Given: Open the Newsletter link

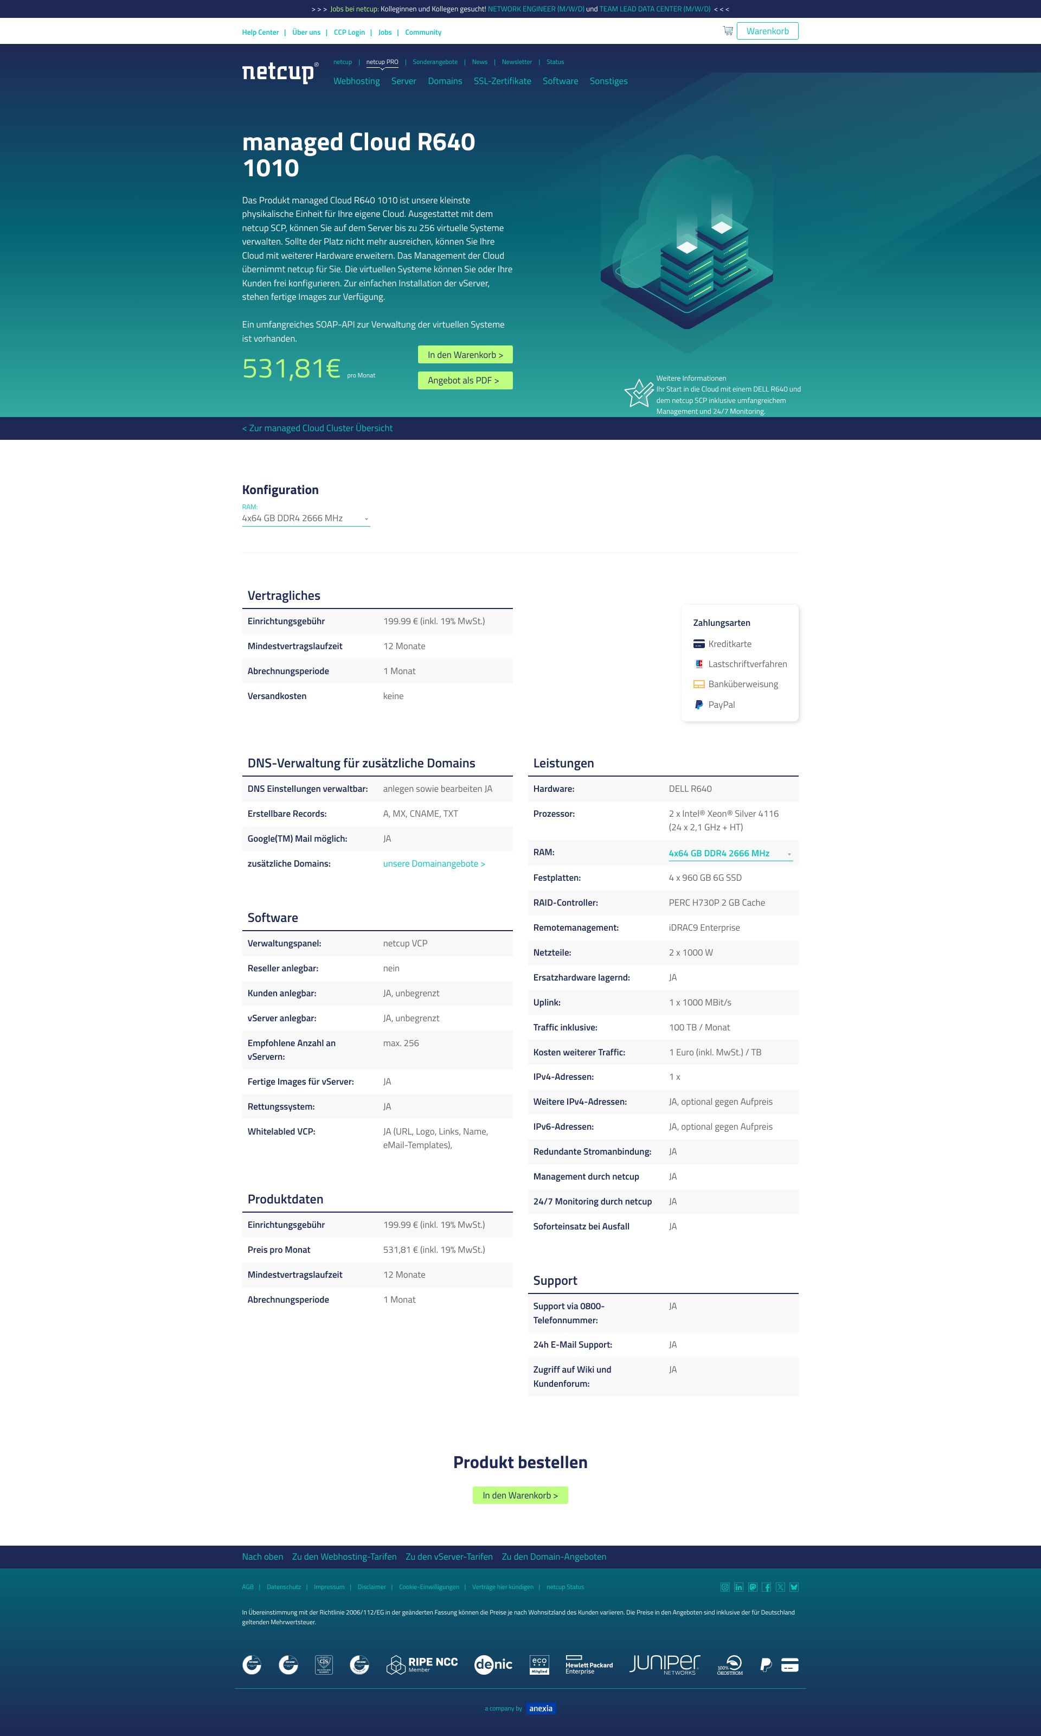Looking at the screenshot, I should 517,62.
